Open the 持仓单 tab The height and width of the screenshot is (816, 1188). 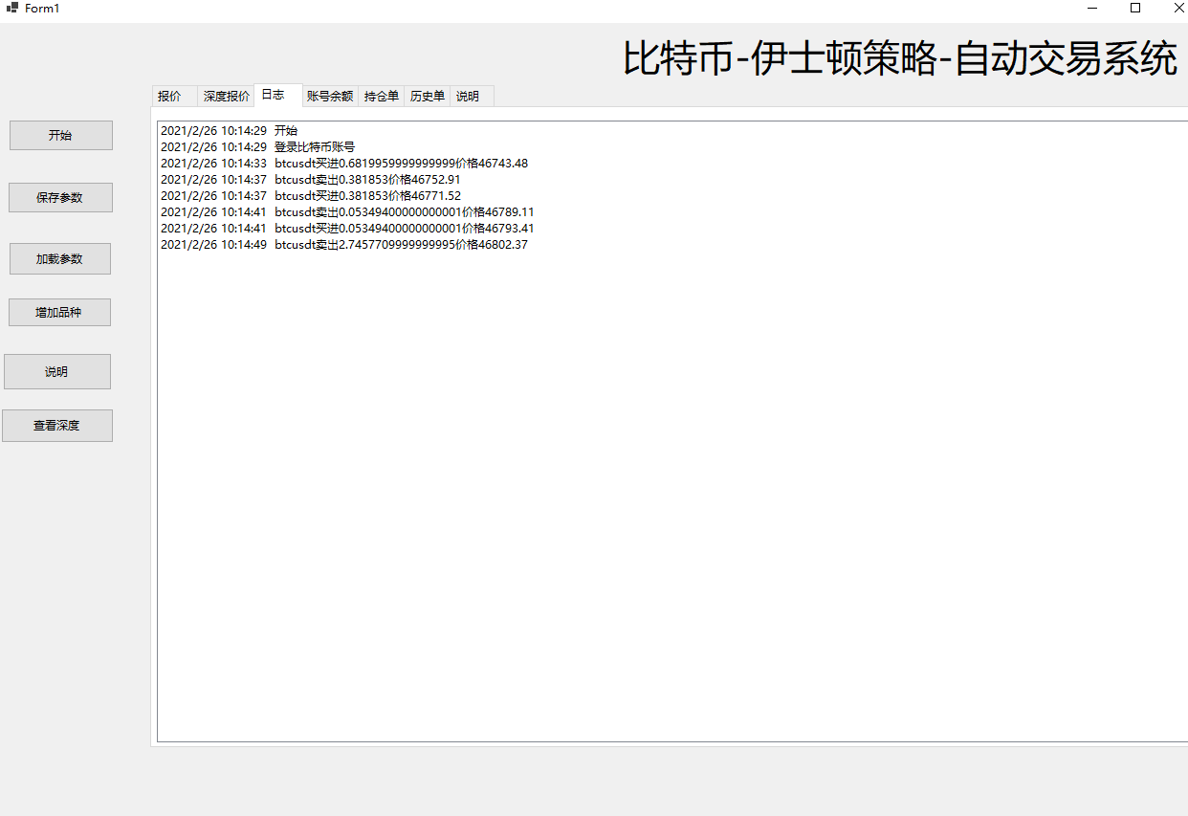(x=382, y=97)
